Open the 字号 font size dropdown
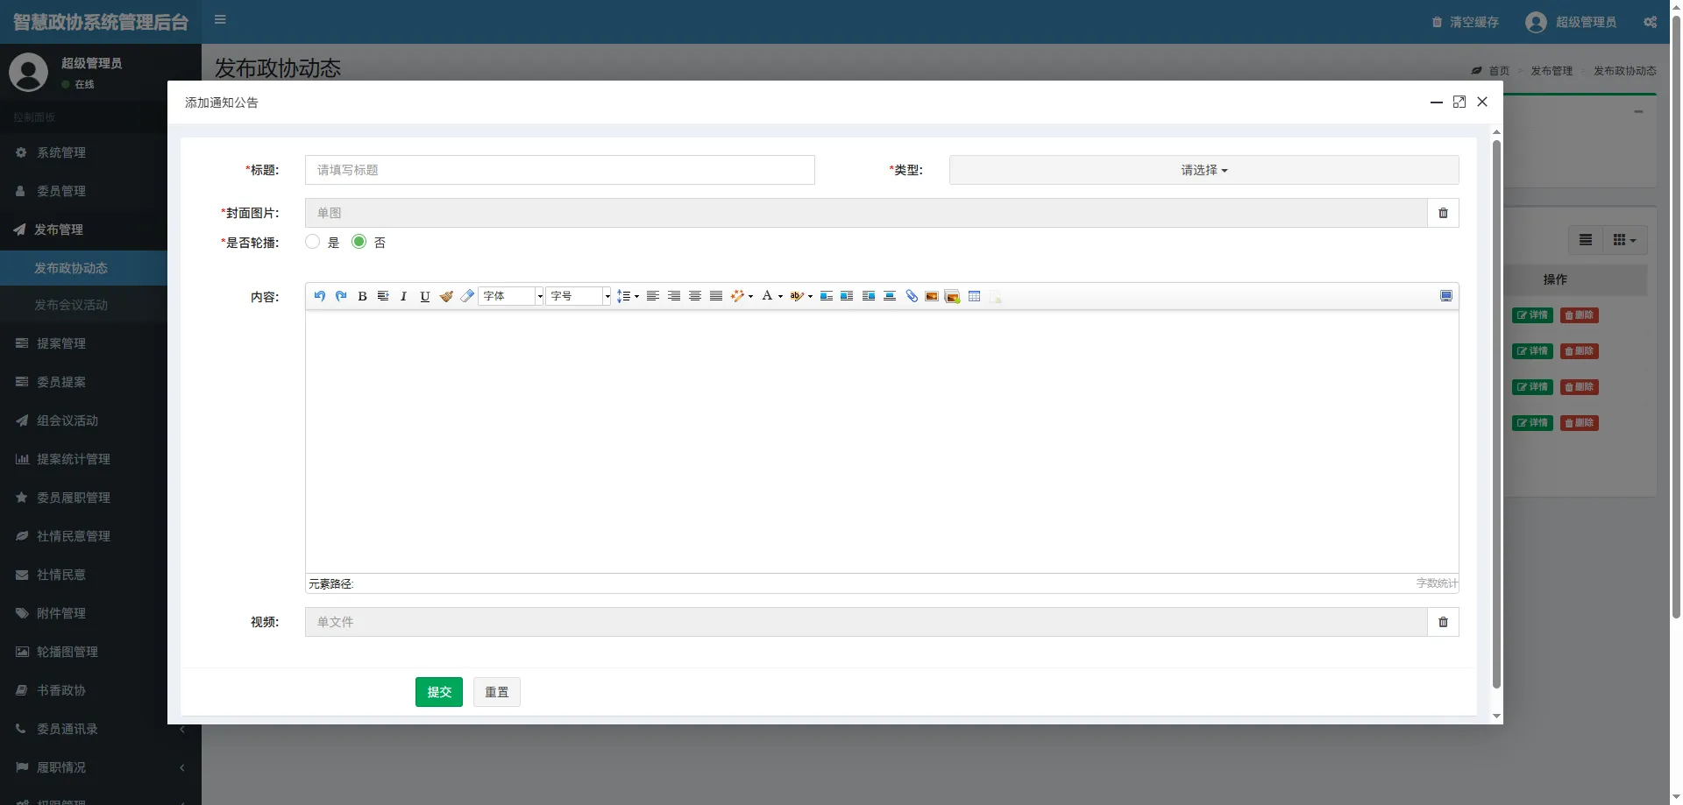The width and height of the screenshot is (1683, 805). [578, 296]
